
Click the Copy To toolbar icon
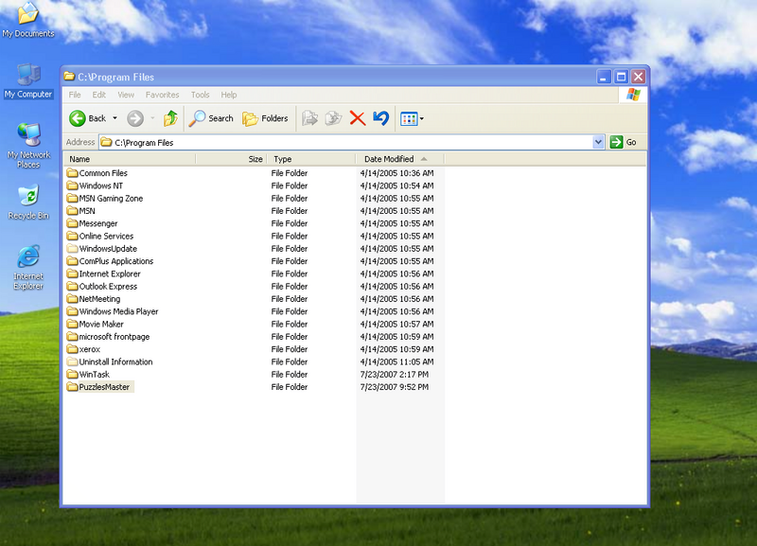pos(334,118)
